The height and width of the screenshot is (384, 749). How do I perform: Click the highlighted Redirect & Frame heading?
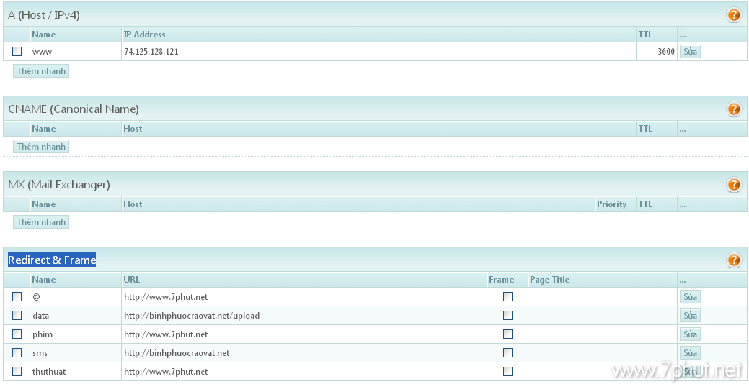(52, 260)
